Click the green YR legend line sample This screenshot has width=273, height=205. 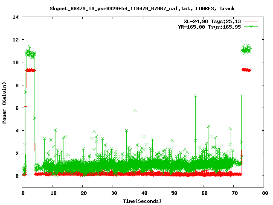251,26
